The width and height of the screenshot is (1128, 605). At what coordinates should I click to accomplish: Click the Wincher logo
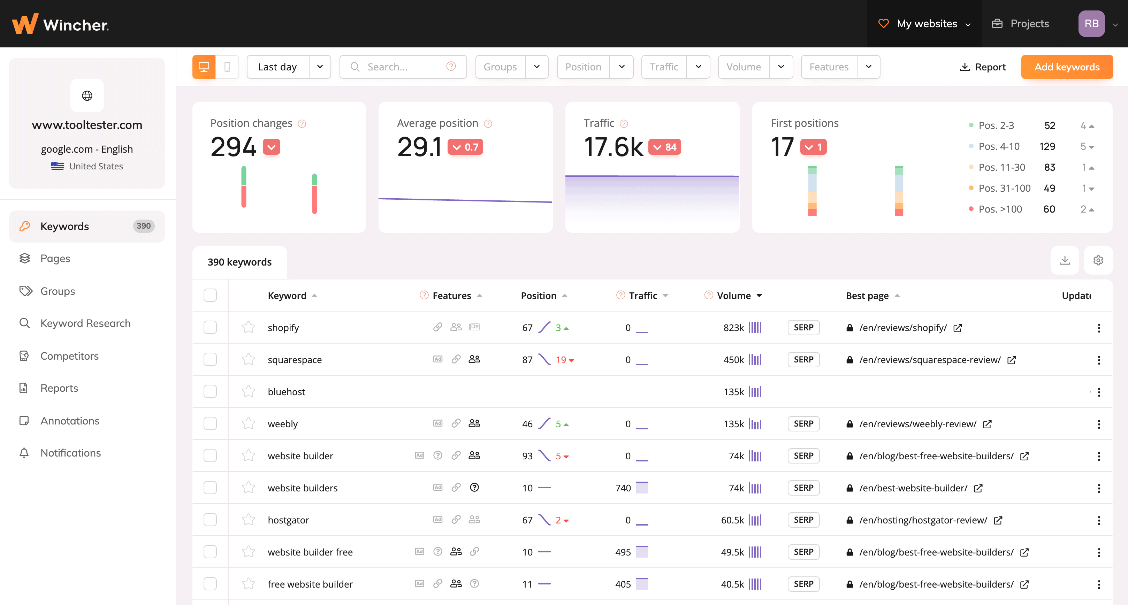(x=60, y=24)
